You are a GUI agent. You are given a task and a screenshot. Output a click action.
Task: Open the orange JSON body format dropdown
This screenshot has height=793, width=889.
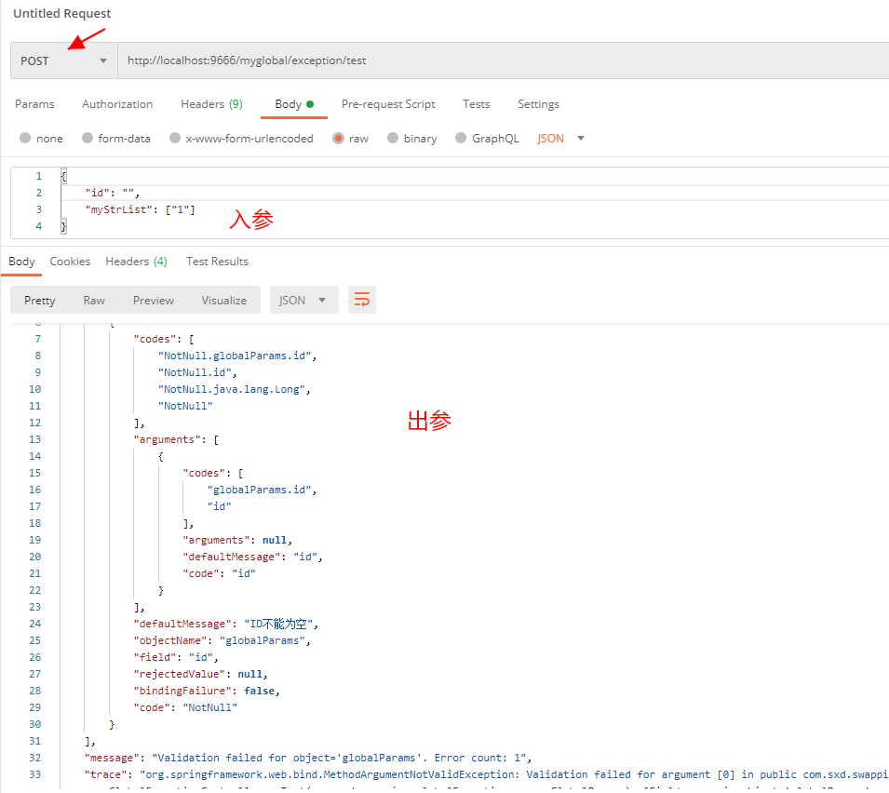click(x=560, y=139)
